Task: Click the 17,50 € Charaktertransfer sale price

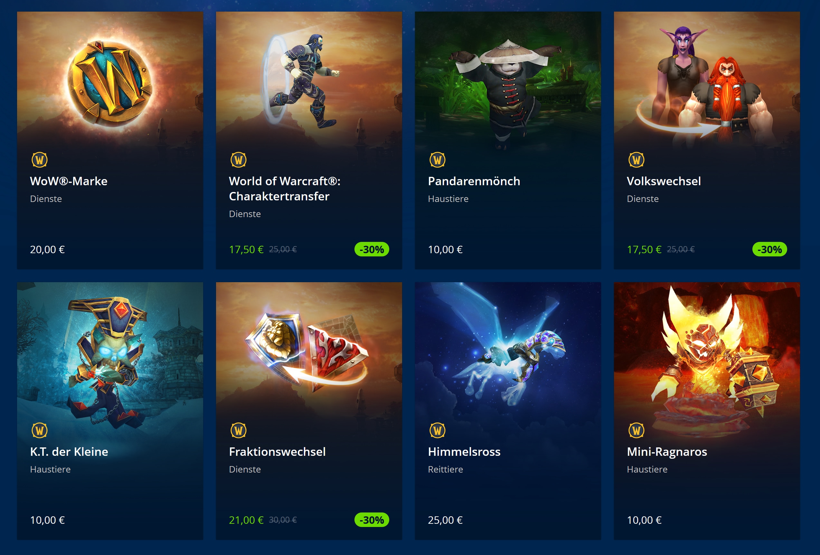Action: pyautogui.click(x=246, y=250)
